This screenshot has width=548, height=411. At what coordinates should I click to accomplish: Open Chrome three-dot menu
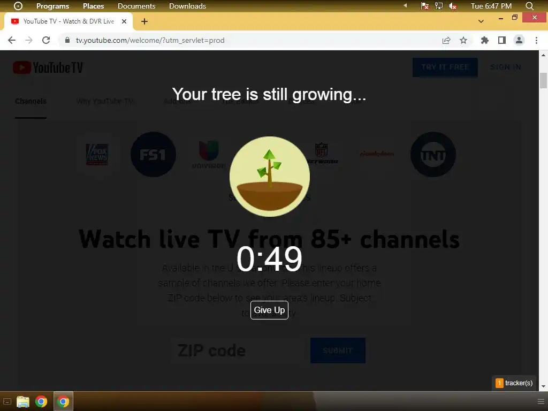[x=536, y=40]
